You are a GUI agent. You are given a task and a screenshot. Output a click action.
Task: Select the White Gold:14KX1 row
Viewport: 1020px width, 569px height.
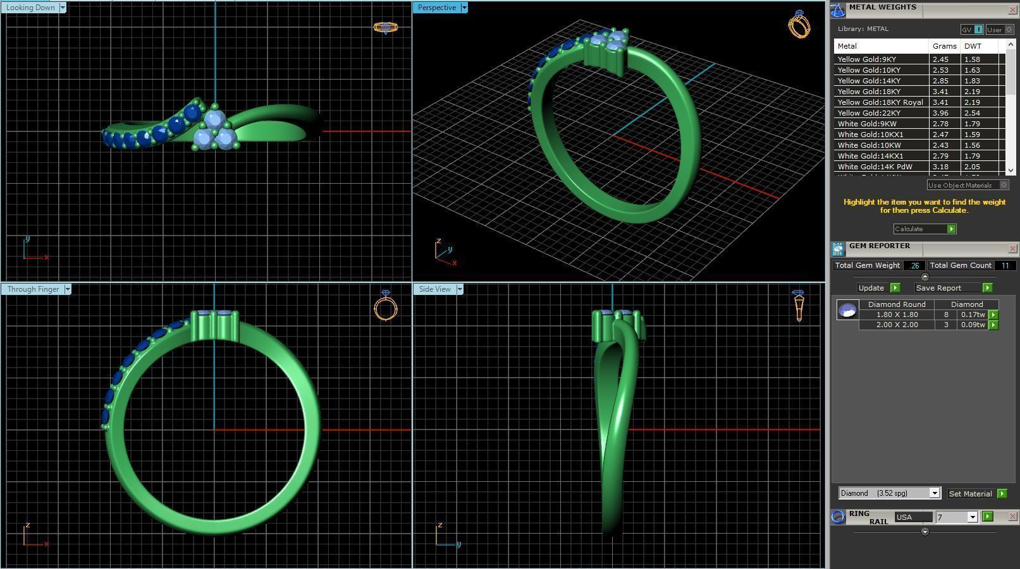(x=919, y=156)
